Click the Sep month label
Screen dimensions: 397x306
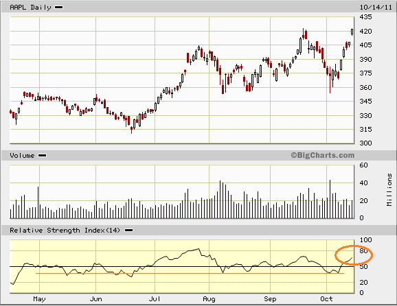click(x=270, y=299)
